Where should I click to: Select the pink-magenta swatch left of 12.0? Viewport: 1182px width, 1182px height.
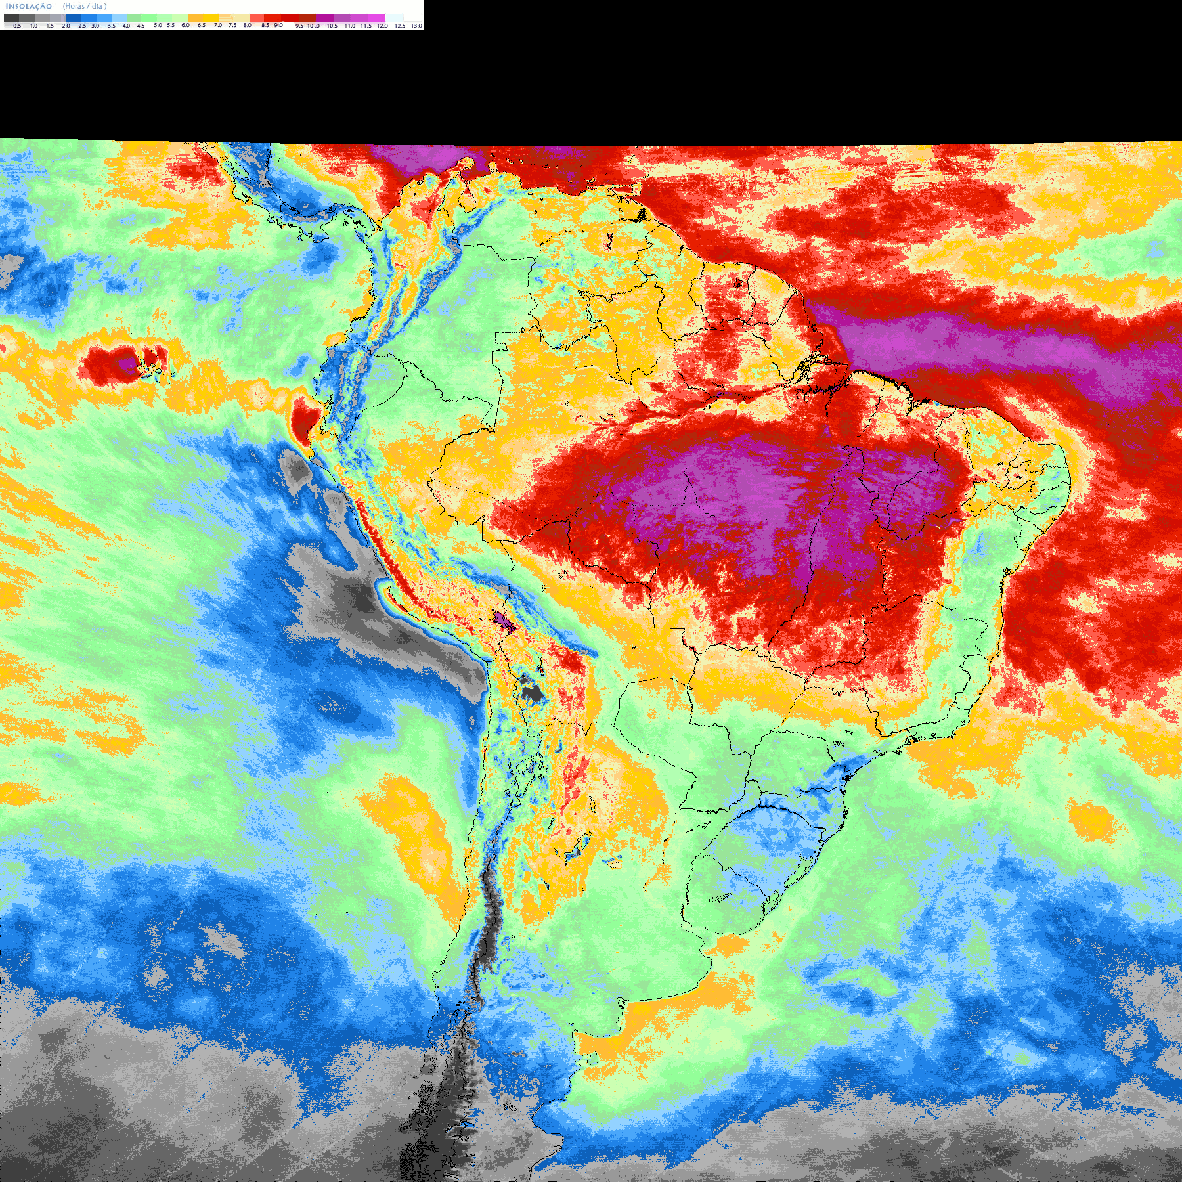point(376,18)
